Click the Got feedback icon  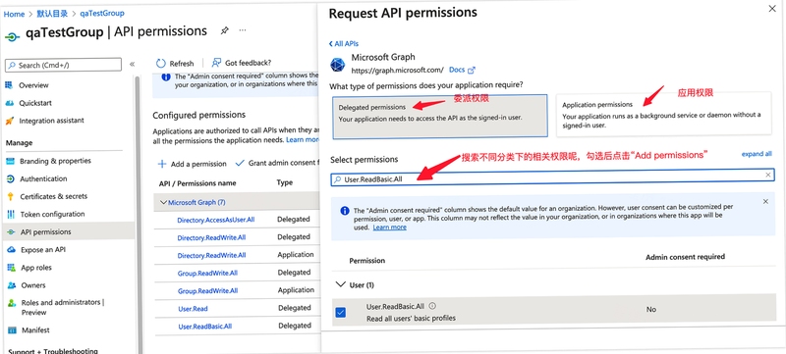coord(216,63)
